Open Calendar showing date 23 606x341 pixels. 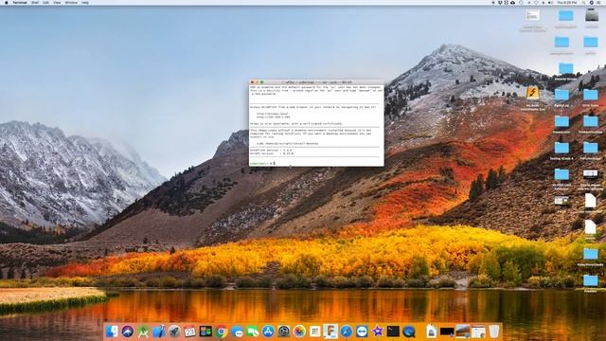189,332
